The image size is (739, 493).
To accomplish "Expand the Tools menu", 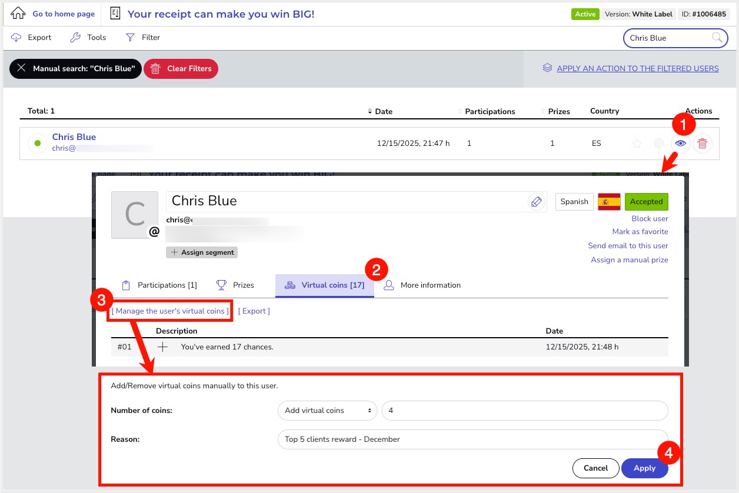I will click(x=88, y=38).
